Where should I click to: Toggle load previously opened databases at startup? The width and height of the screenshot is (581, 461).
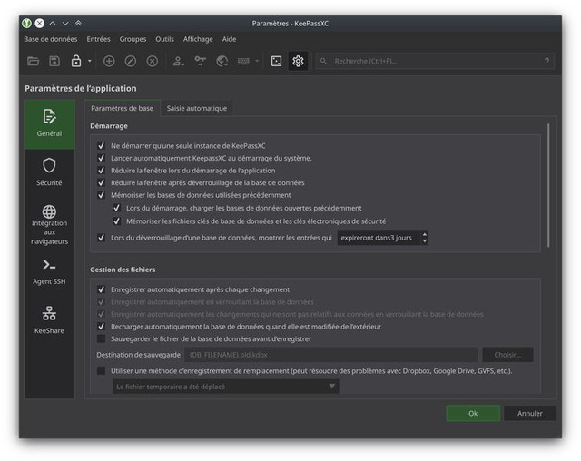pyautogui.click(x=116, y=208)
